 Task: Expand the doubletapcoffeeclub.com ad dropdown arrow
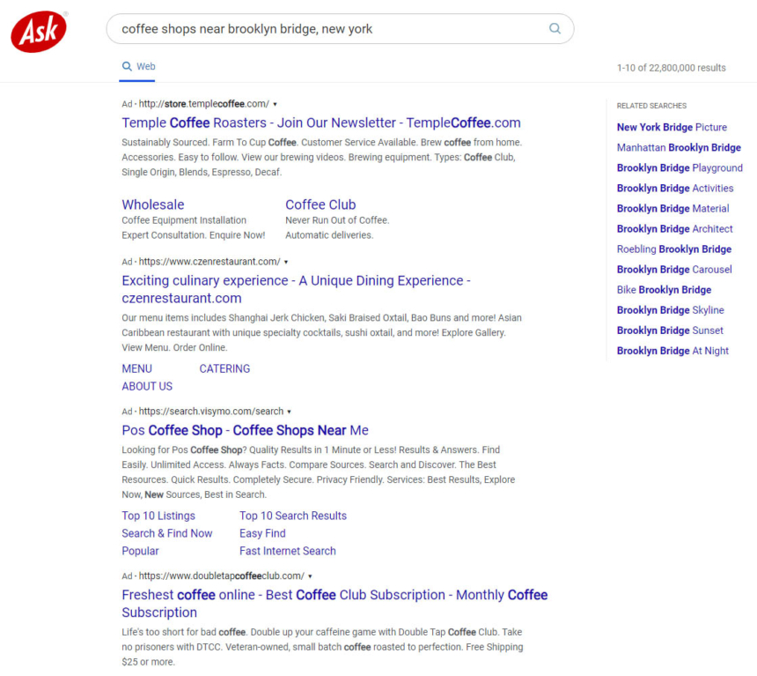(310, 576)
